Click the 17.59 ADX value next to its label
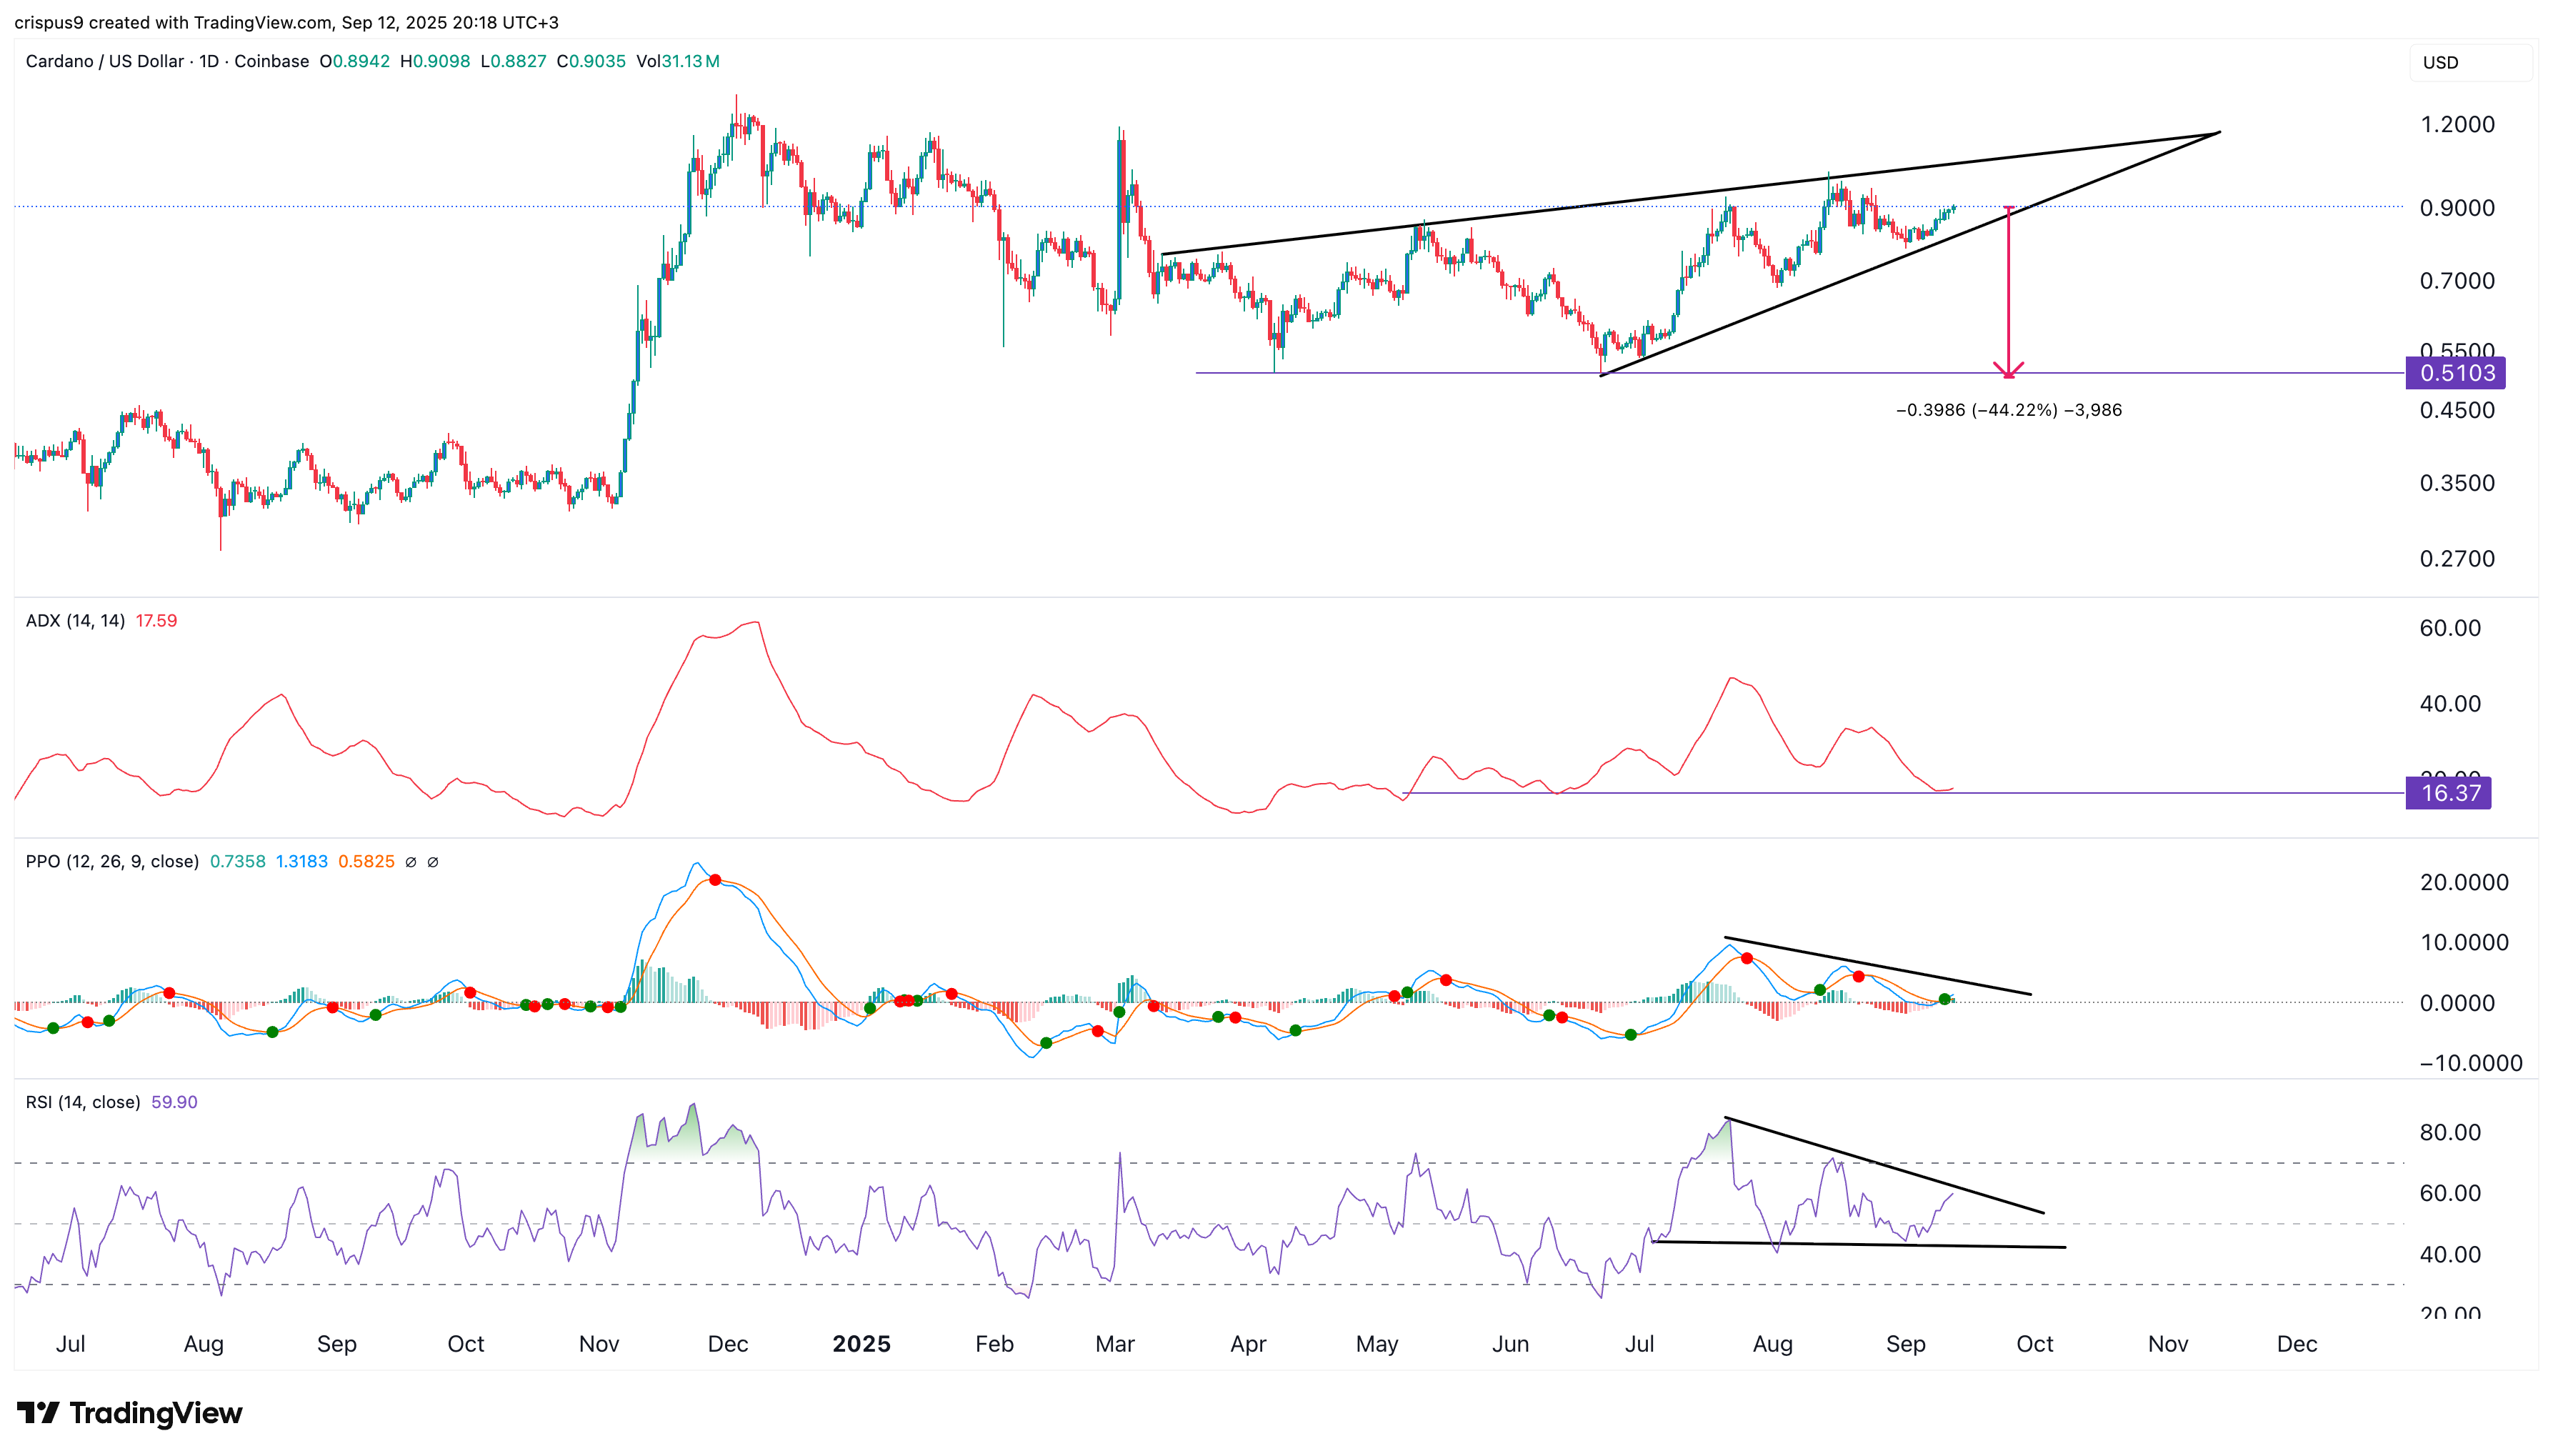This screenshot has height=1456, width=2553. [156, 621]
